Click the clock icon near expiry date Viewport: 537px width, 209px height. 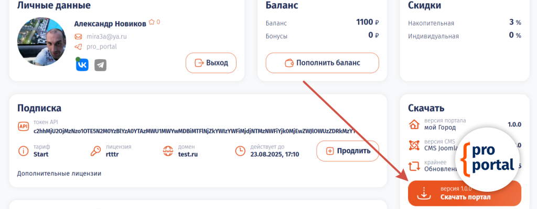240,151
